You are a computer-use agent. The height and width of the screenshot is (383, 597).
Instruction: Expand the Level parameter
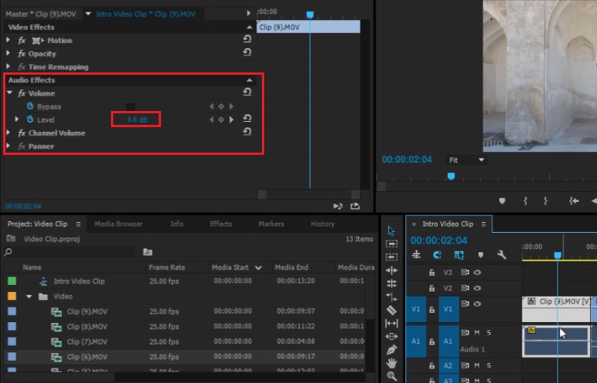coord(17,119)
